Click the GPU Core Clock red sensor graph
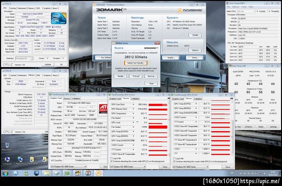 158,105
